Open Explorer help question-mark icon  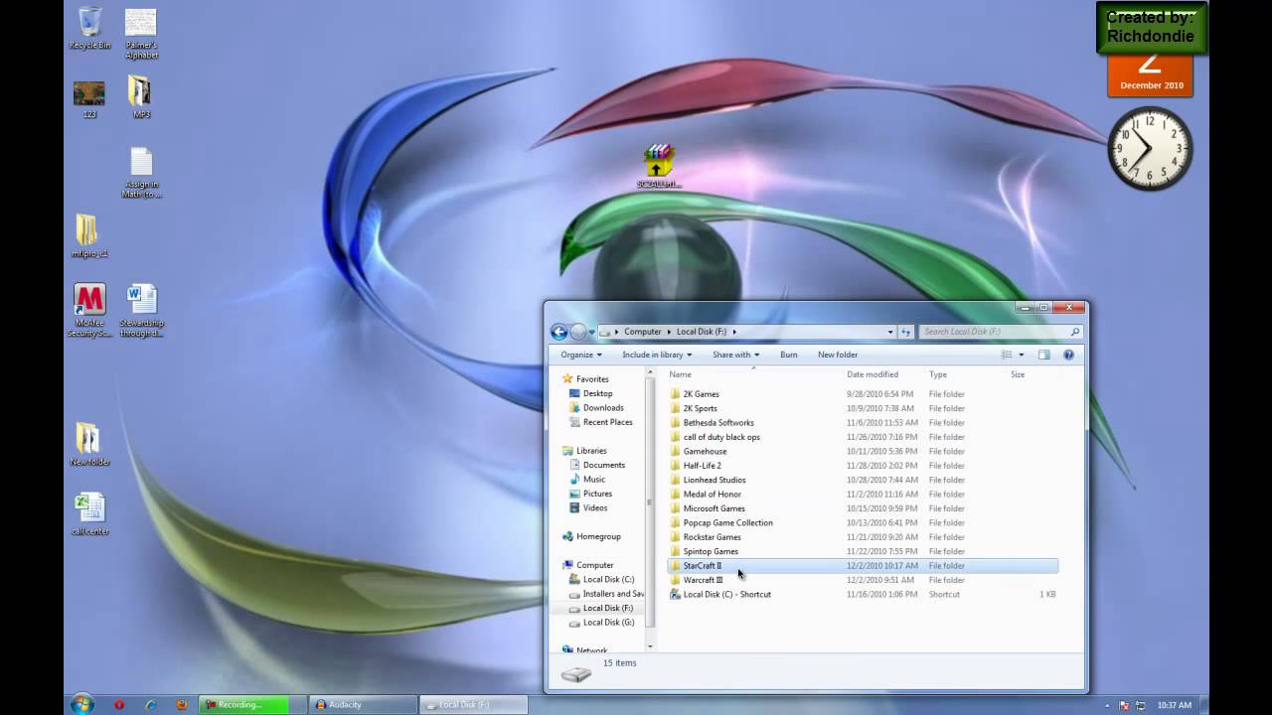tap(1068, 355)
